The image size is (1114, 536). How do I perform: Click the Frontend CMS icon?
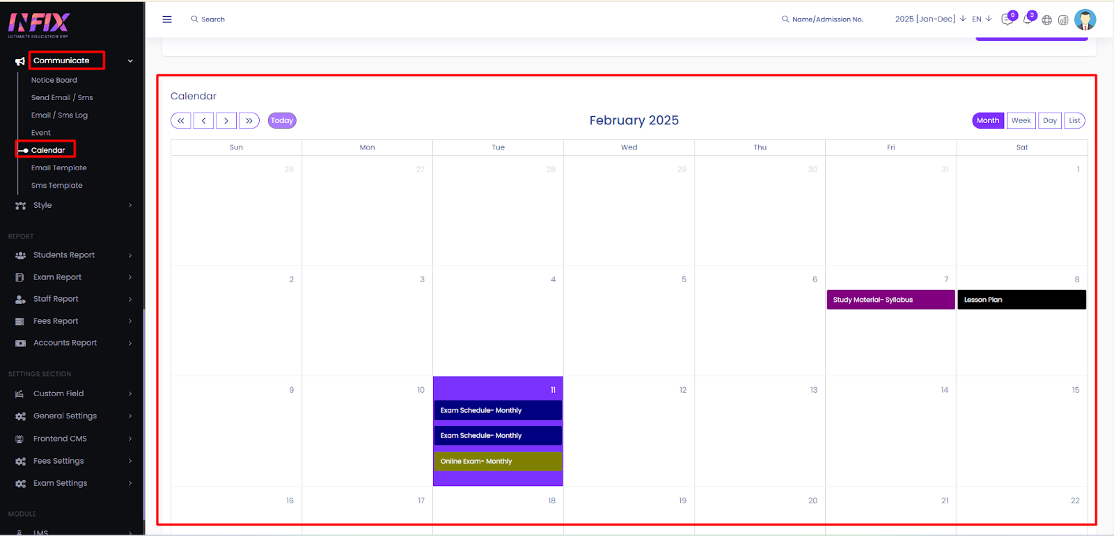coord(20,439)
